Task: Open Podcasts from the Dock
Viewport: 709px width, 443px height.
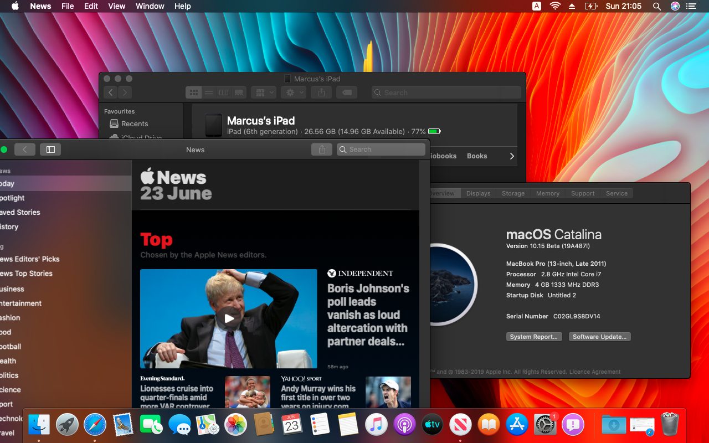Action: click(x=404, y=425)
